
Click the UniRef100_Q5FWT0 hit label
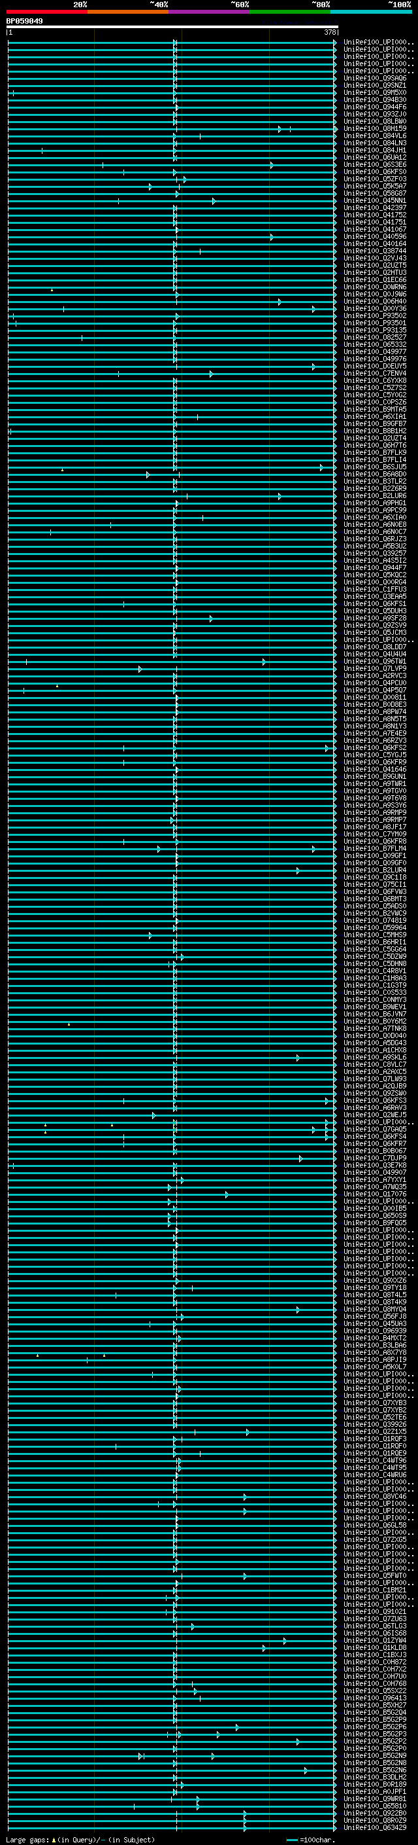[x=374, y=1575]
